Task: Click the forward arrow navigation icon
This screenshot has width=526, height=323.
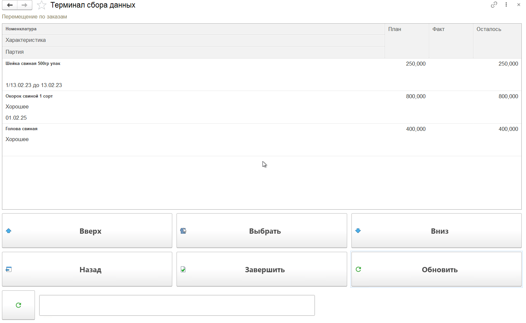Action: click(x=24, y=5)
